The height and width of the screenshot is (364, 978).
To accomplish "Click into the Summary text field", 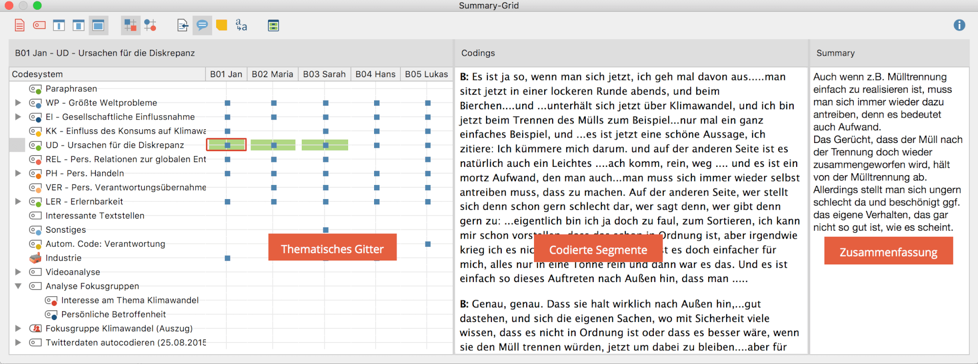I will coord(889,210).
